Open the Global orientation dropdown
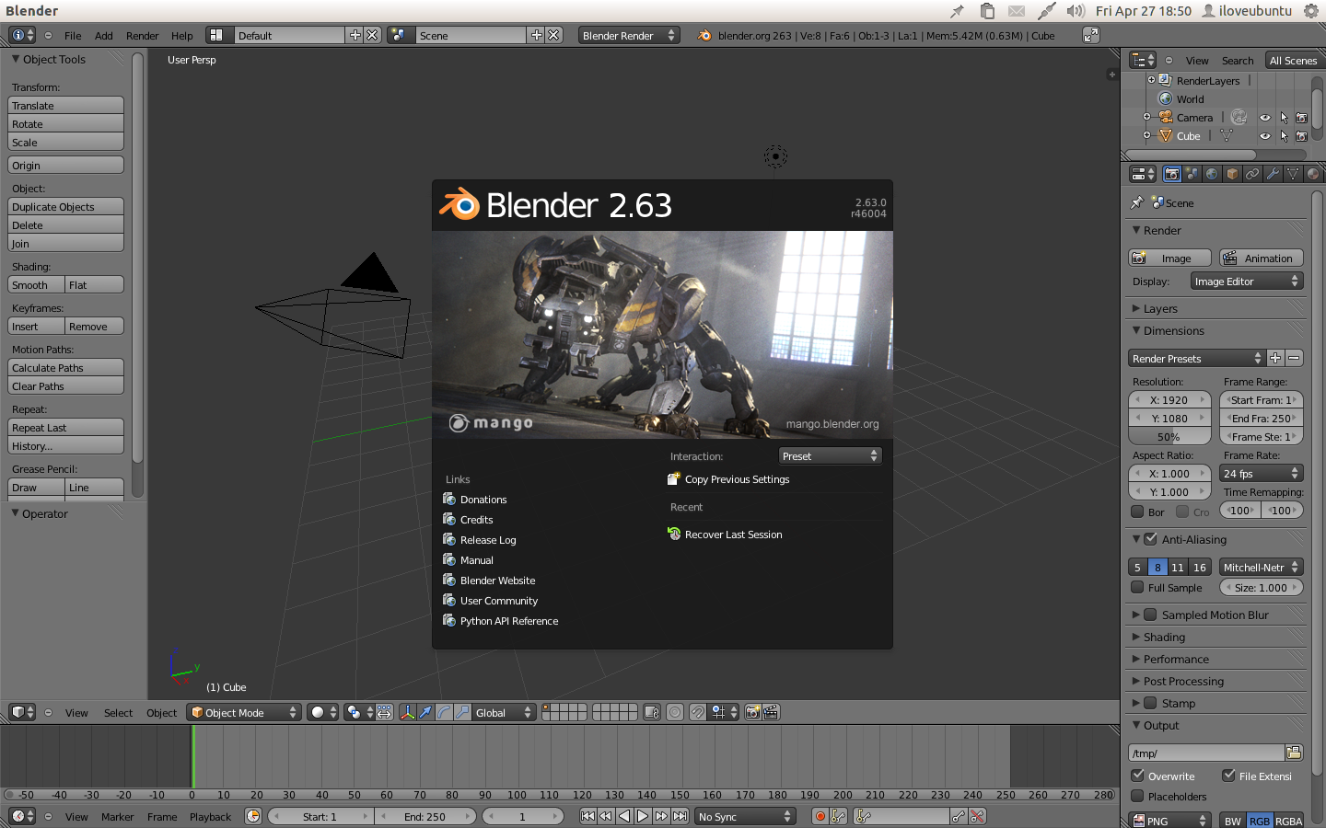Screen dimensions: 1326x828 (504, 712)
